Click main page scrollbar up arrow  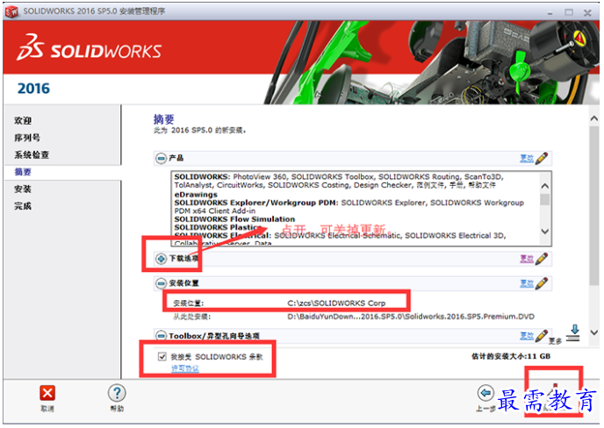point(594,119)
